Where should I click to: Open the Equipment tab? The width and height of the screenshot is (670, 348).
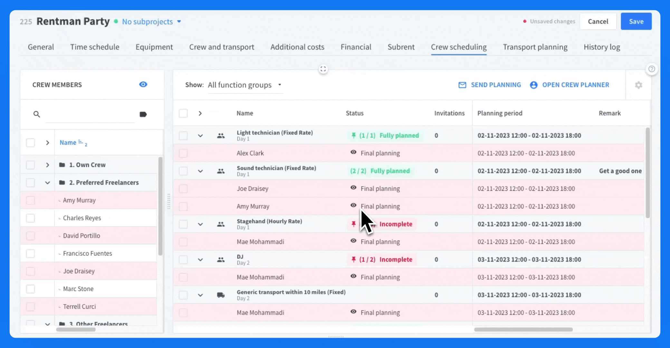154,47
